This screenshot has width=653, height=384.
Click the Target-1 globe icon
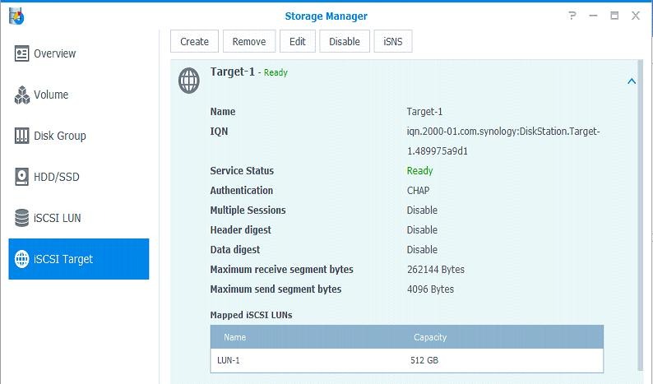189,81
